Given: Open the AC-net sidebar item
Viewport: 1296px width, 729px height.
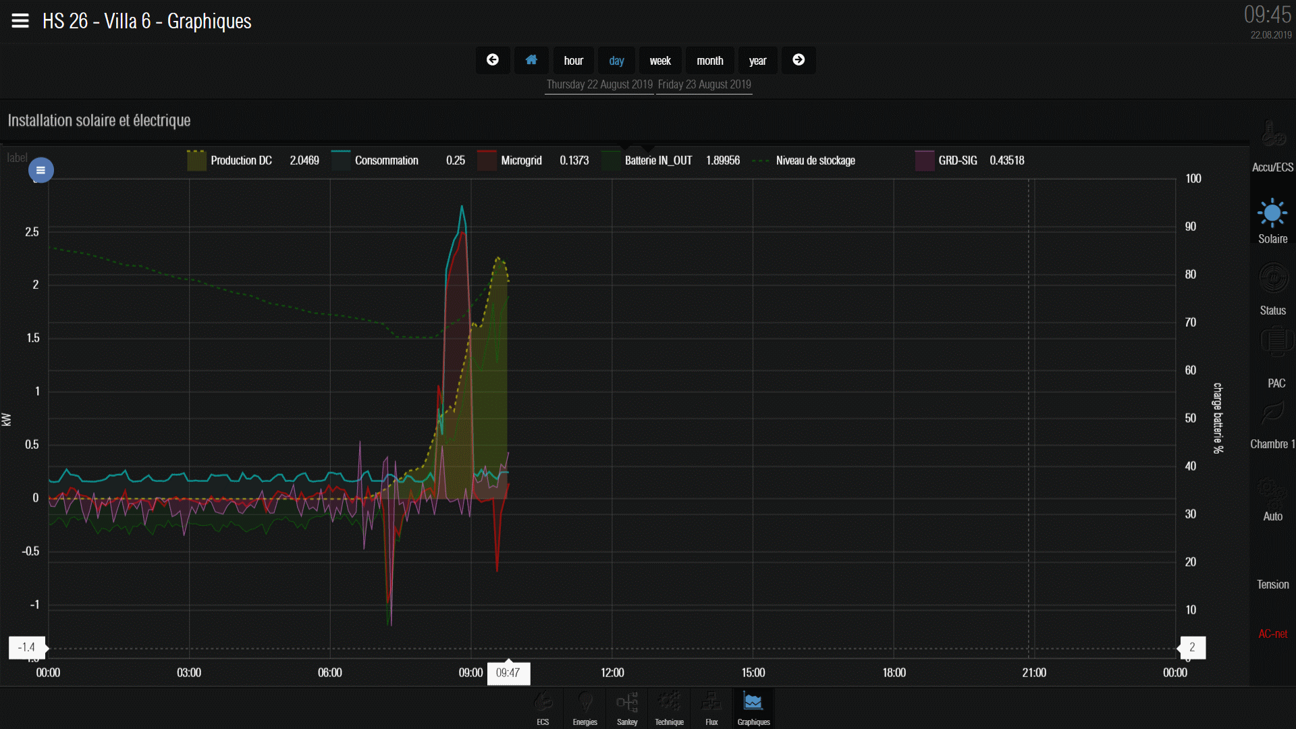Looking at the screenshot, I should pos(1272,634).
